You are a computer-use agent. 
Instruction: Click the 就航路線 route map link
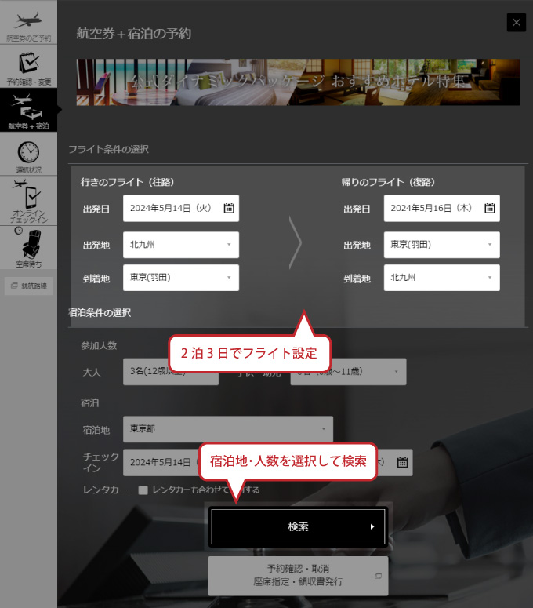[29, 286]
